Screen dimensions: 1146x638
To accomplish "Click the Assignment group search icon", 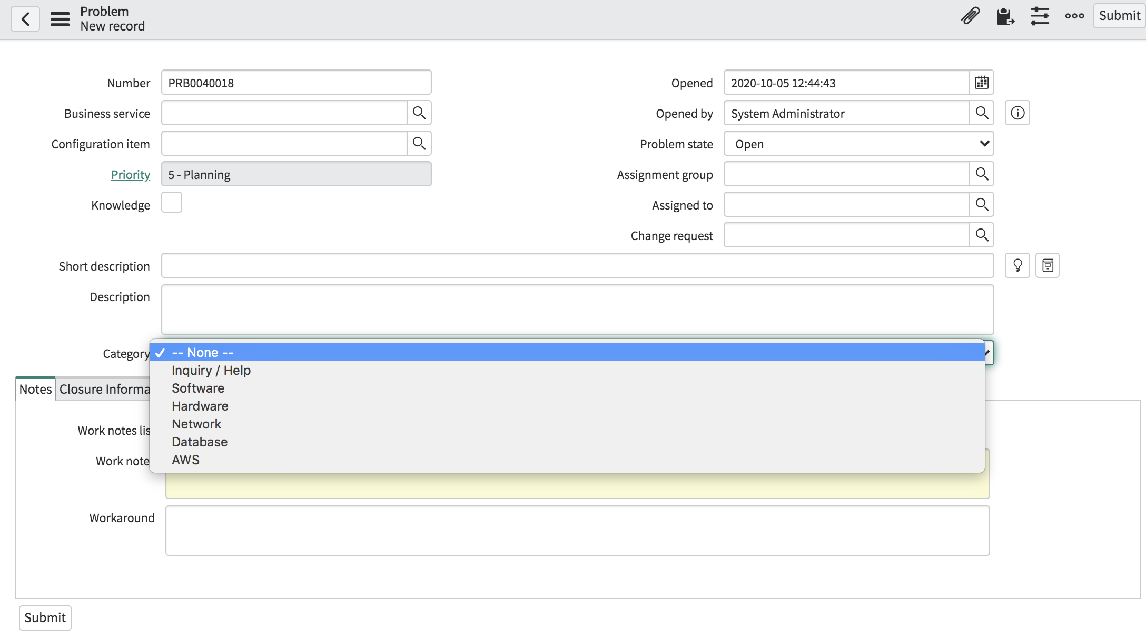I will coord(982,174).
